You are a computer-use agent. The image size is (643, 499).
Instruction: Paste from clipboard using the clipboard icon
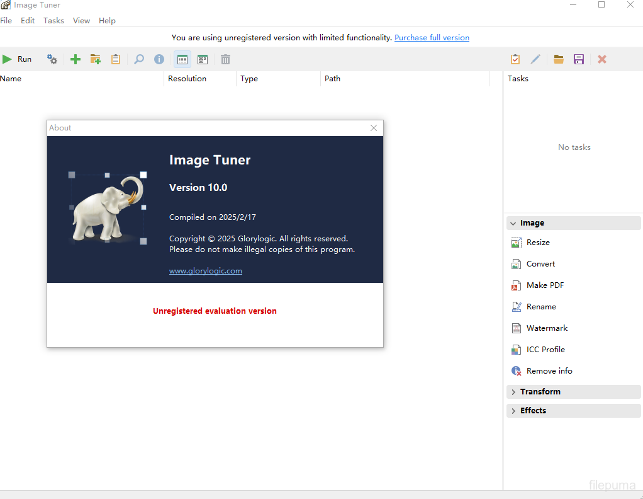(116, 59)
